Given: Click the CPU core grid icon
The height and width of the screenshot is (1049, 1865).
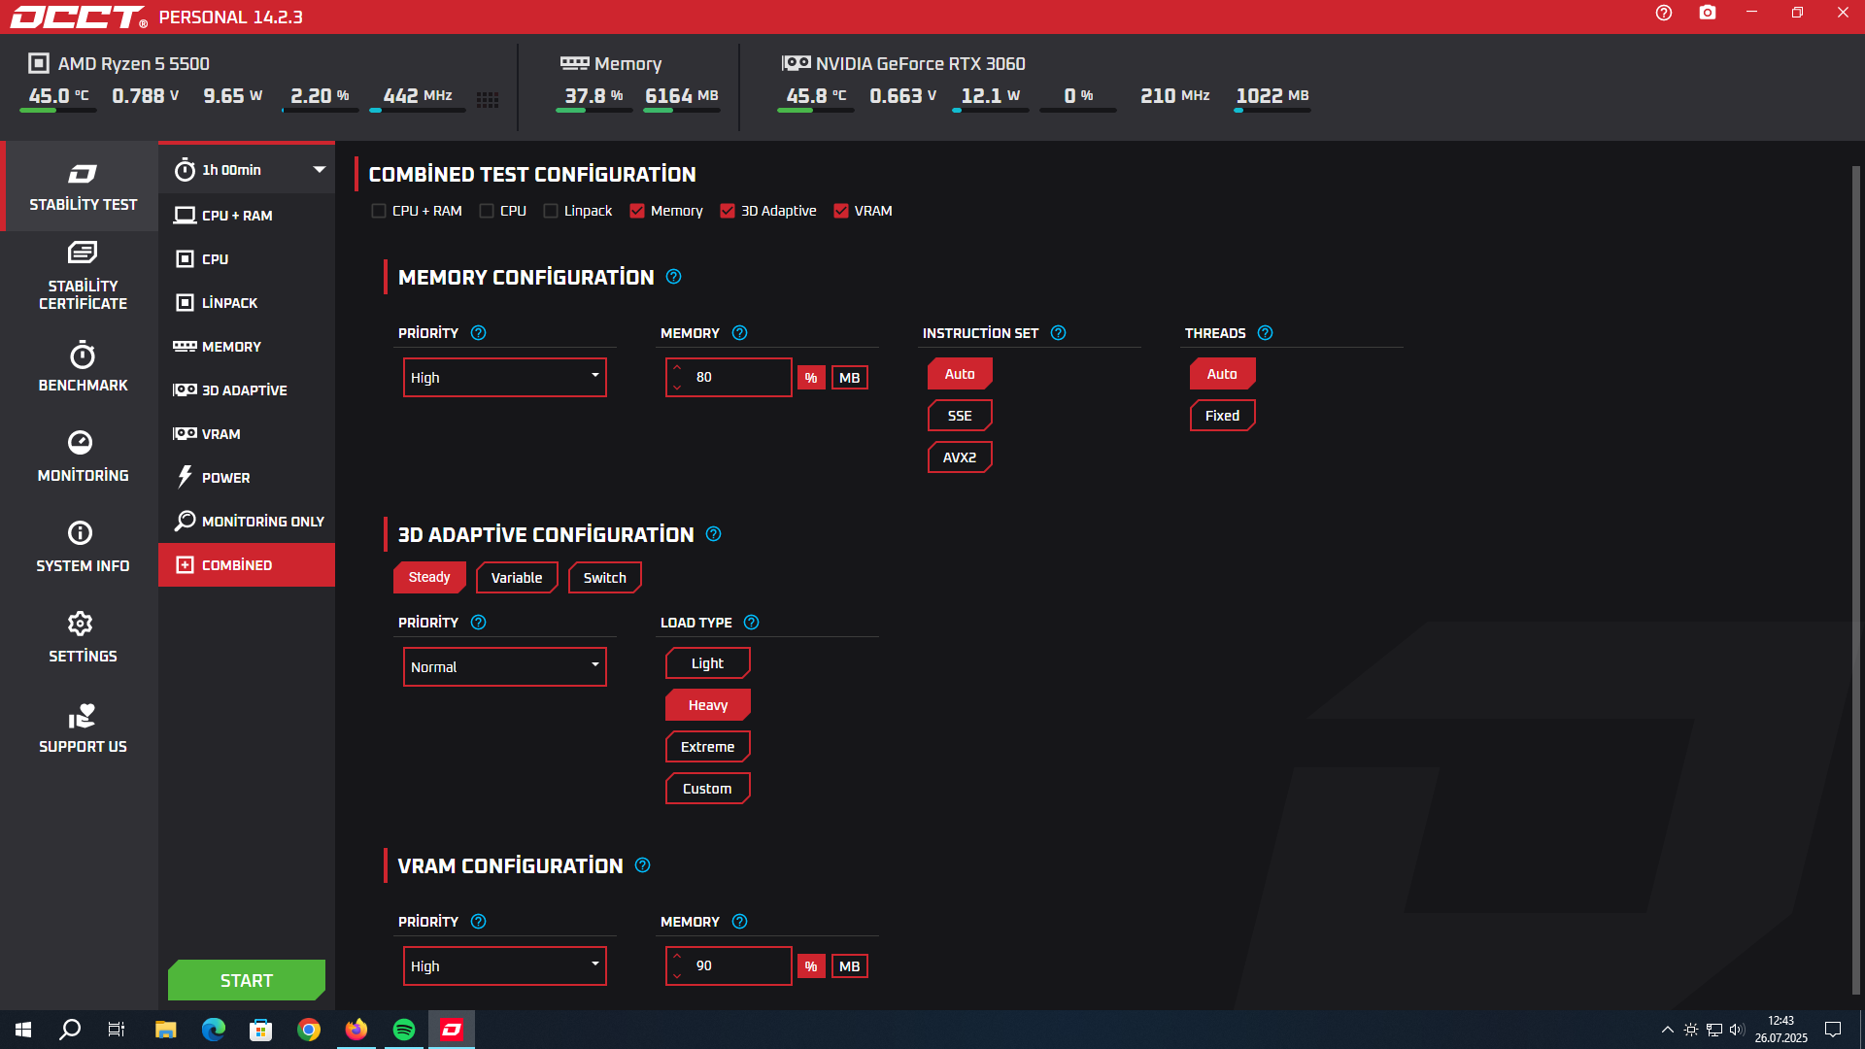Looking at the screenshot, I should pyautogui.click(x=488, y=99).
